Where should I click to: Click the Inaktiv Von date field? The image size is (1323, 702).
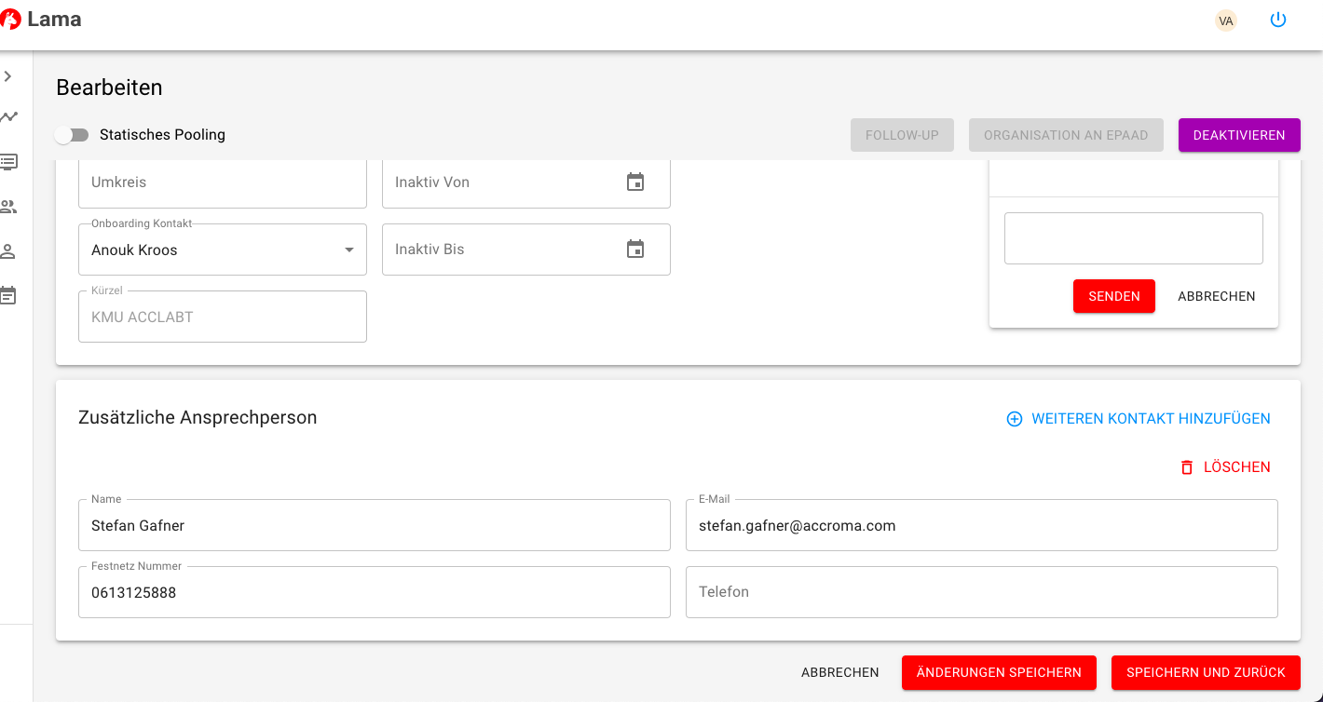point(526,182)
